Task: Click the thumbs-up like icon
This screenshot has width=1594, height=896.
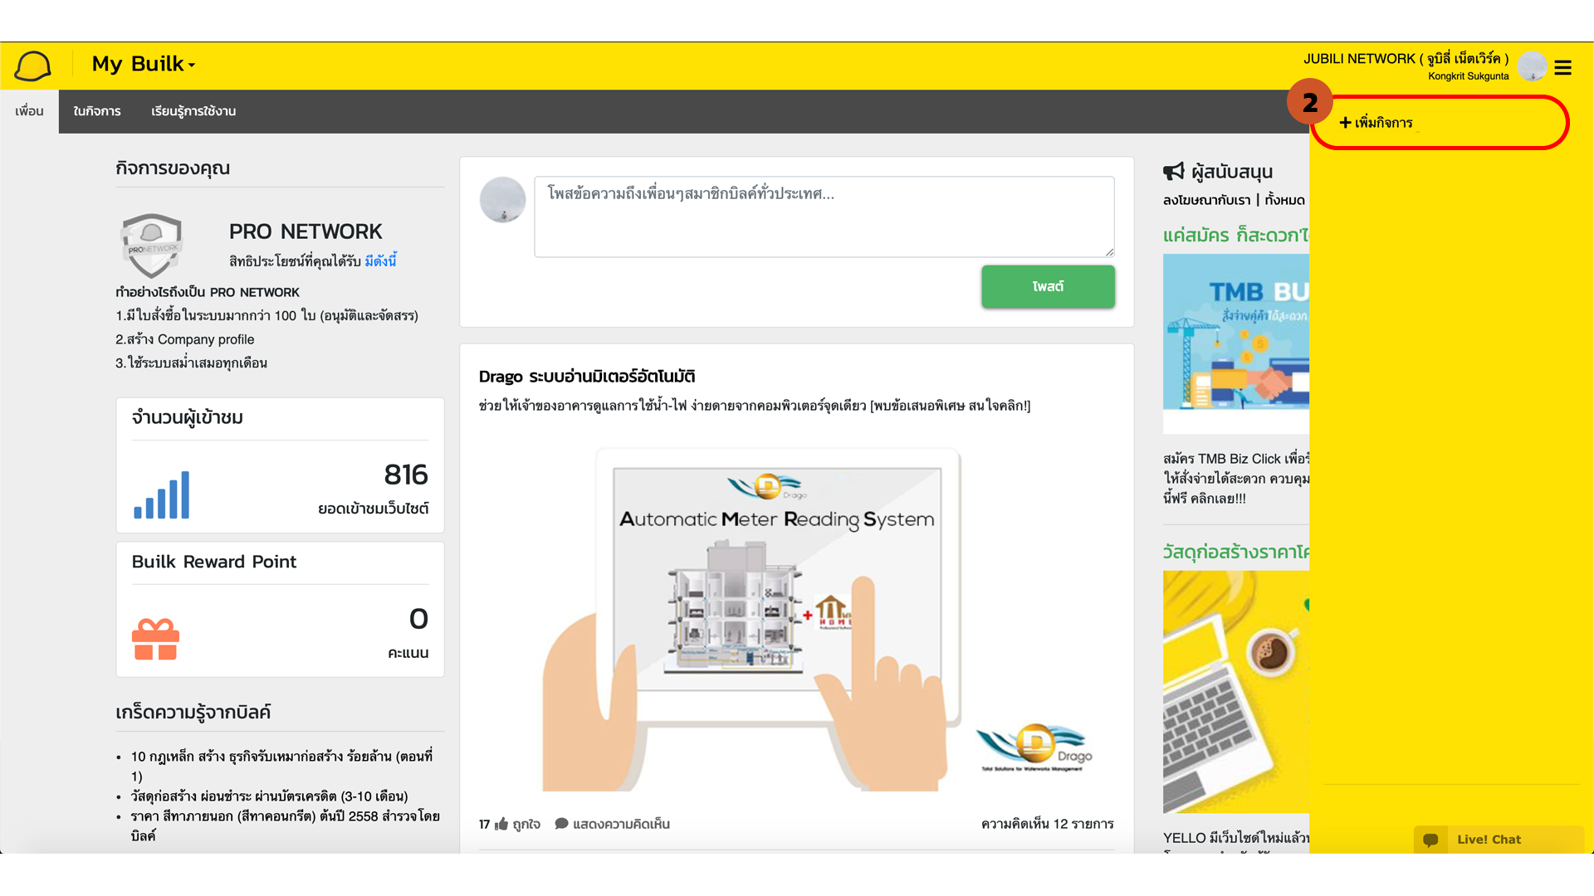Action: click(501, 824)
